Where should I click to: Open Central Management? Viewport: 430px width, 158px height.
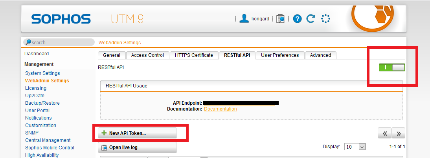pos(48,140)
